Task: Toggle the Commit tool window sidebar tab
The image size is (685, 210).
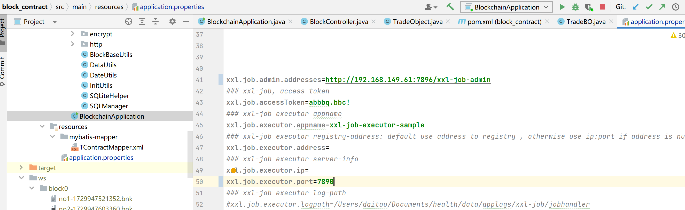Action: pos(3,71)
